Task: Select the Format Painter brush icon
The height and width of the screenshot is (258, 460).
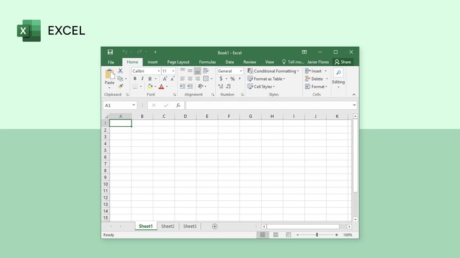Action: (120, 86)
